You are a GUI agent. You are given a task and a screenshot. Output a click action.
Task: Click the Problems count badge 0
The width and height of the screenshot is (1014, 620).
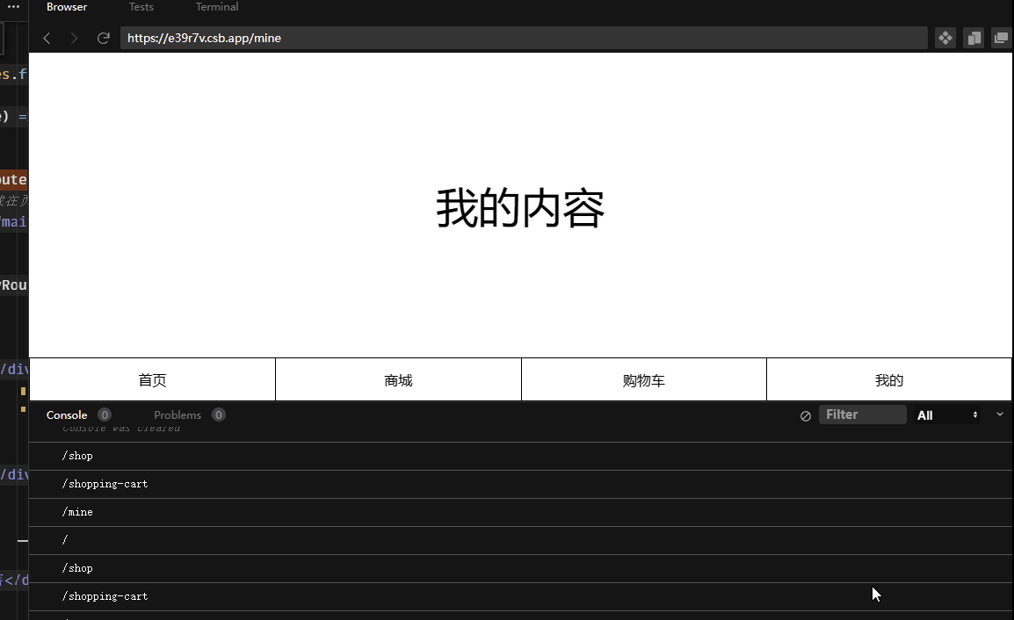tap(219, 415)
